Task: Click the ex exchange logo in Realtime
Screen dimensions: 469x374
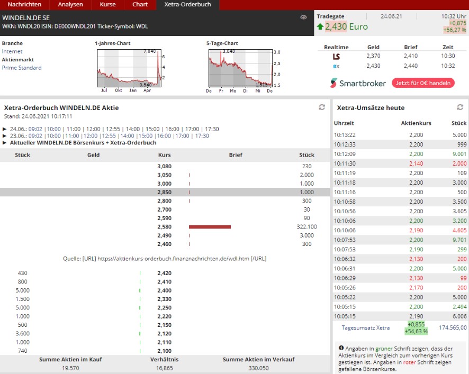Action: (x=336, y=66)
